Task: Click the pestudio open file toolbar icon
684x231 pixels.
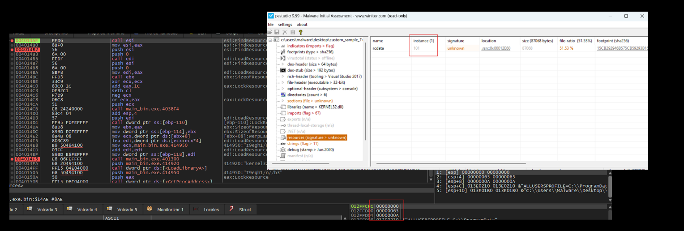Action: tap(271, 32)
